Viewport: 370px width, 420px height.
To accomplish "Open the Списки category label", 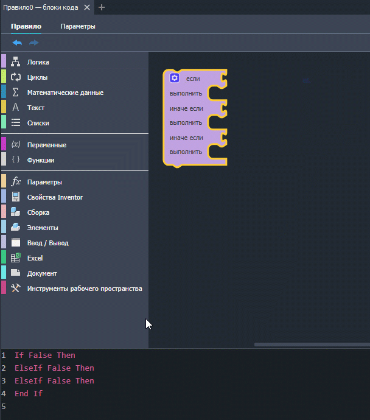I will point(38,123).
